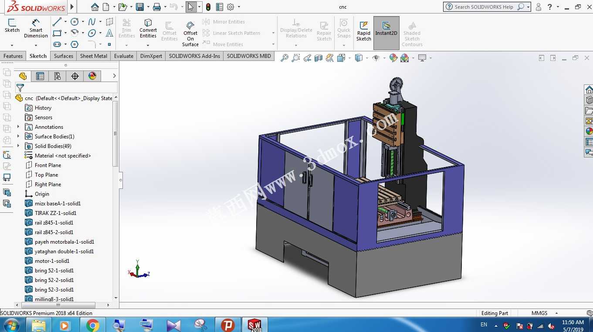Open the SOLIDWORKS MBD tab
Image resolution: width=593 pixels, height=332 pixels.
(x=249, y=56)
